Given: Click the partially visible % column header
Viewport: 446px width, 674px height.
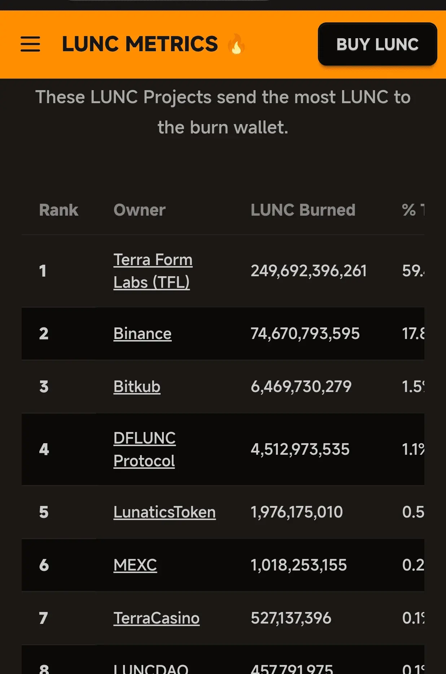Looking at the screenshot, I should tap(413, 210).
